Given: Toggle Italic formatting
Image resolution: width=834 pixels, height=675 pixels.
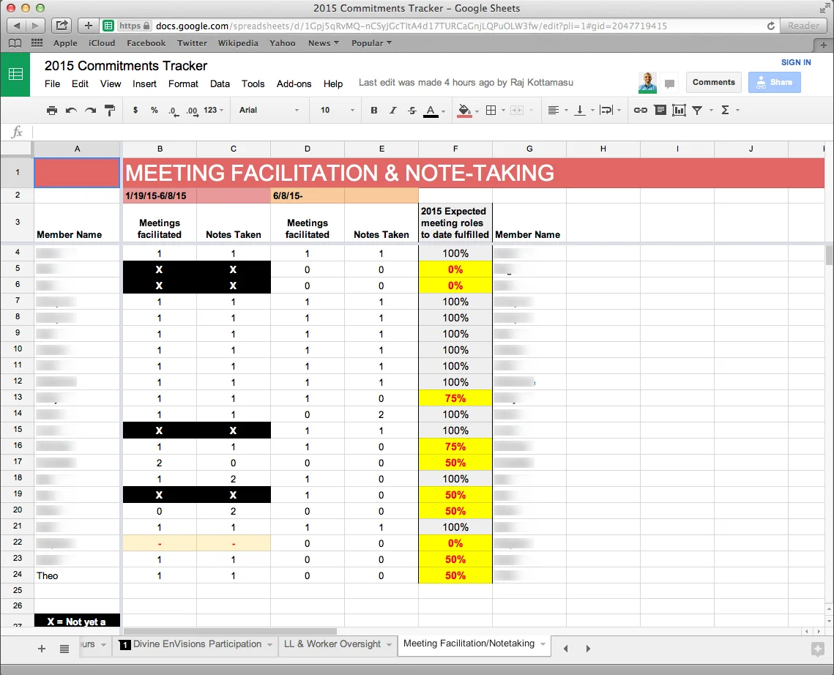Looking at the screenshot, I should coord(393,110).
